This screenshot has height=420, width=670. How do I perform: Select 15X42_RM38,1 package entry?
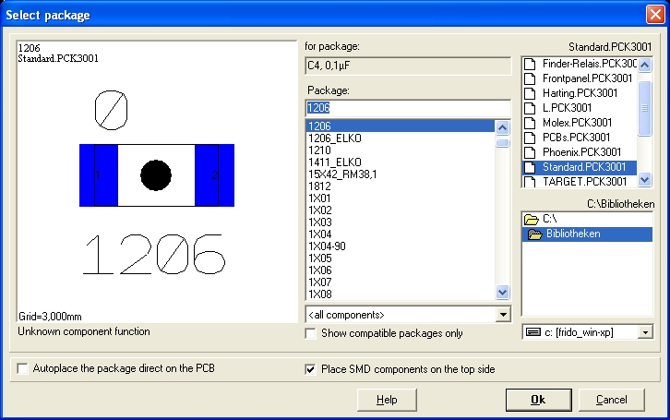(341, 174)
